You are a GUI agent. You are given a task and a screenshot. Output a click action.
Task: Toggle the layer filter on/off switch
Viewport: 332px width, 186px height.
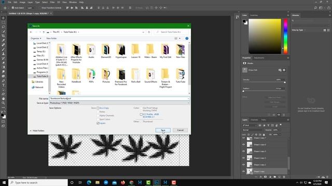tap(281, 125)
